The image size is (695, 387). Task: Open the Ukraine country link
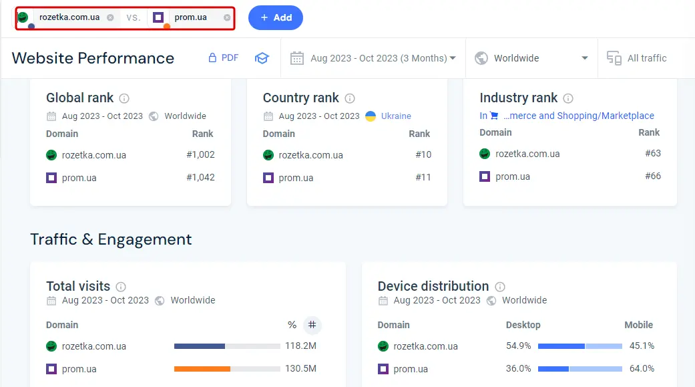click(x=396, y=116)
